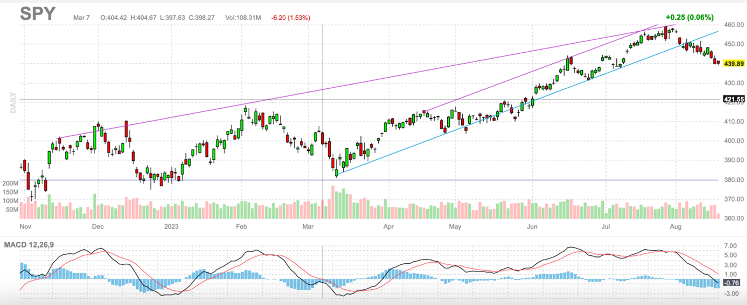The image size is (747, 305).
Task: Click the Aug label on time axis
Action: [x=675, y=227]
